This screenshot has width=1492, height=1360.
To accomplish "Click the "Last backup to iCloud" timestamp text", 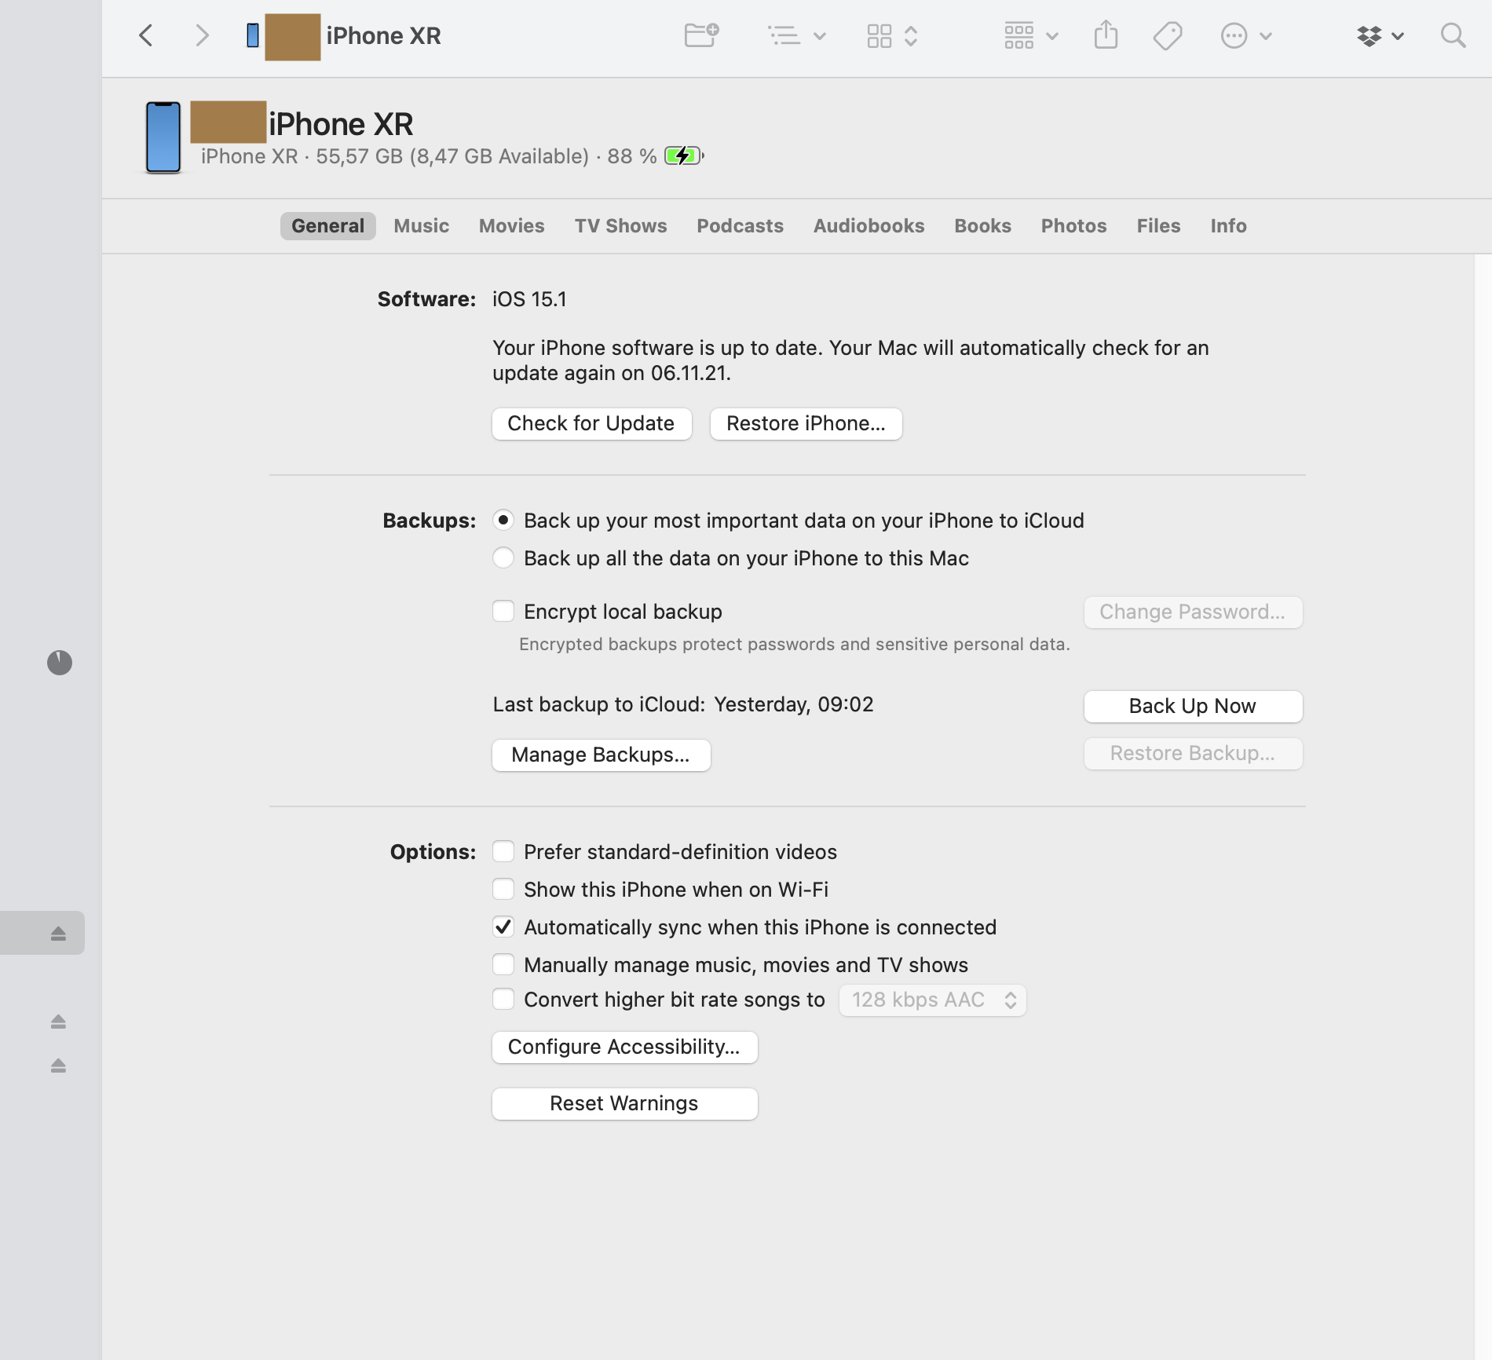I will click(683, 704).
